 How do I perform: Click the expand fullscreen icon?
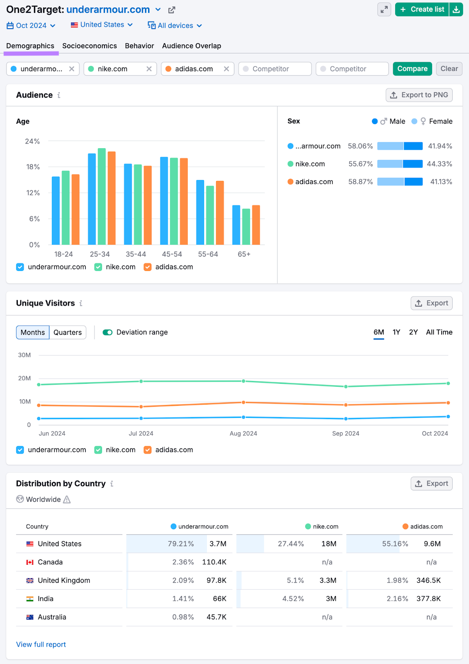[x=384, y=10]
